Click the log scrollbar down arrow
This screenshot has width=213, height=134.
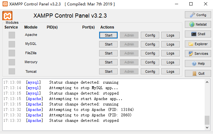tap(207, 128)
